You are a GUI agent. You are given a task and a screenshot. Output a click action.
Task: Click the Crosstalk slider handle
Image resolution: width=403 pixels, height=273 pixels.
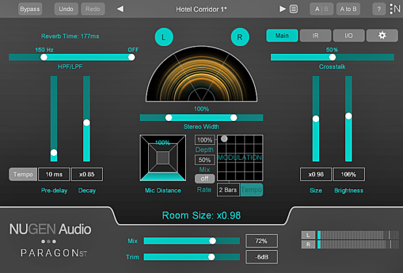(332, 57)
